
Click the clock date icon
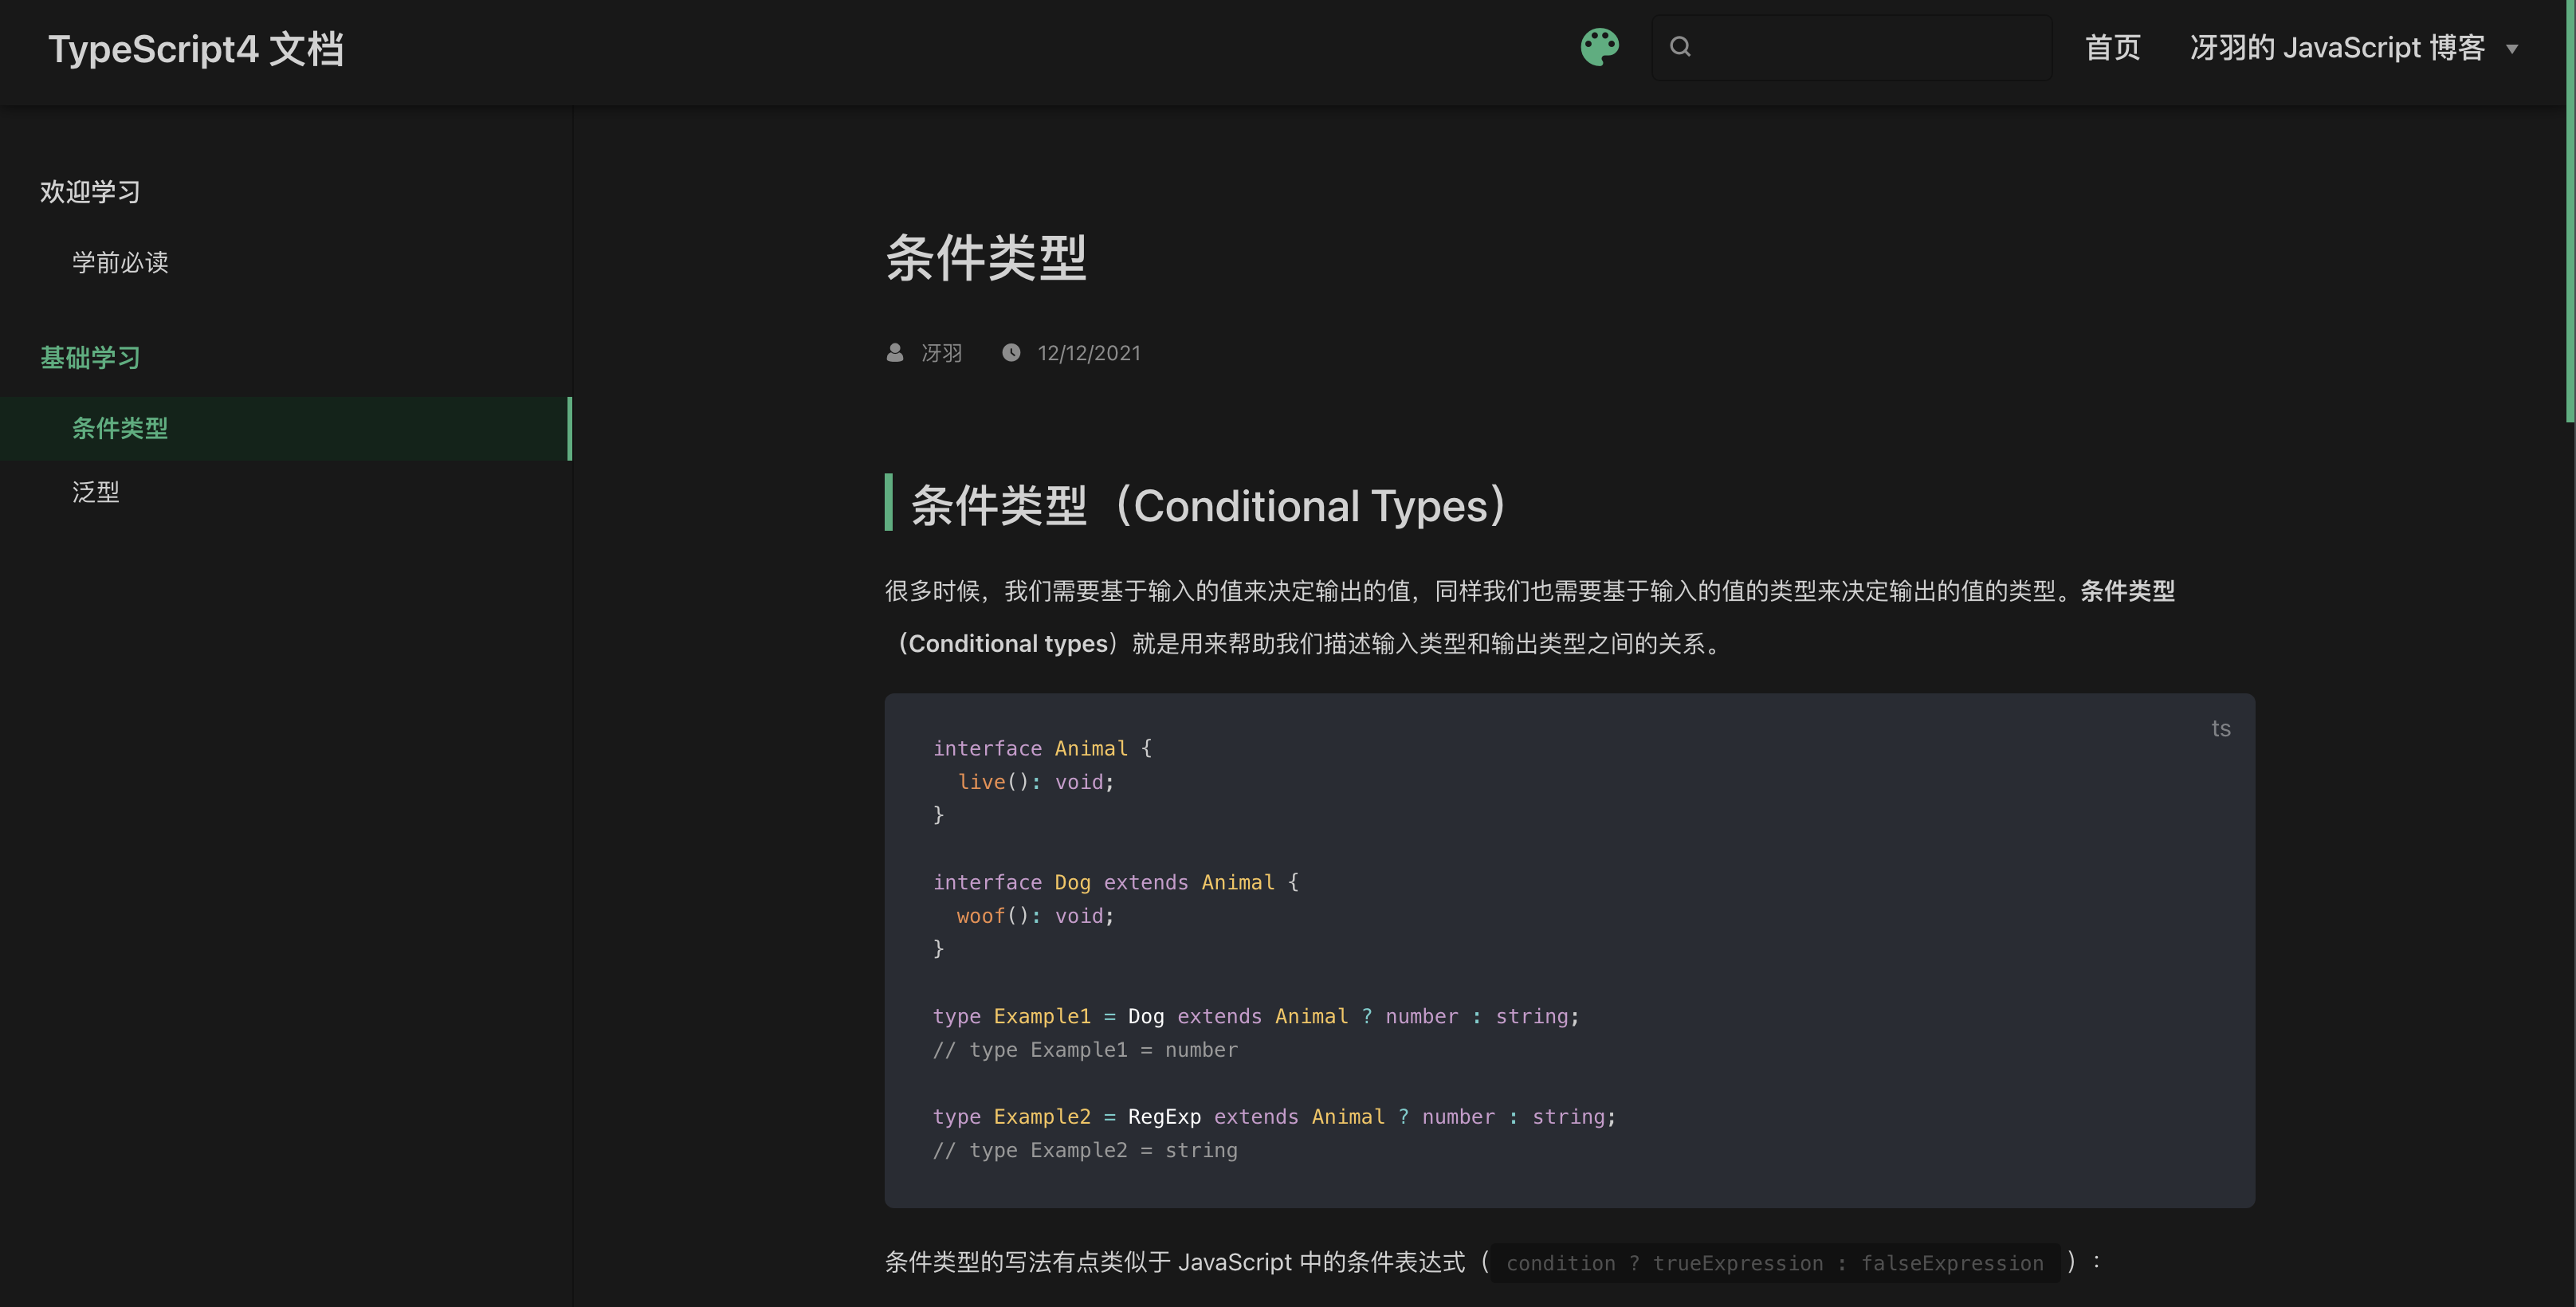[1011, 353]
